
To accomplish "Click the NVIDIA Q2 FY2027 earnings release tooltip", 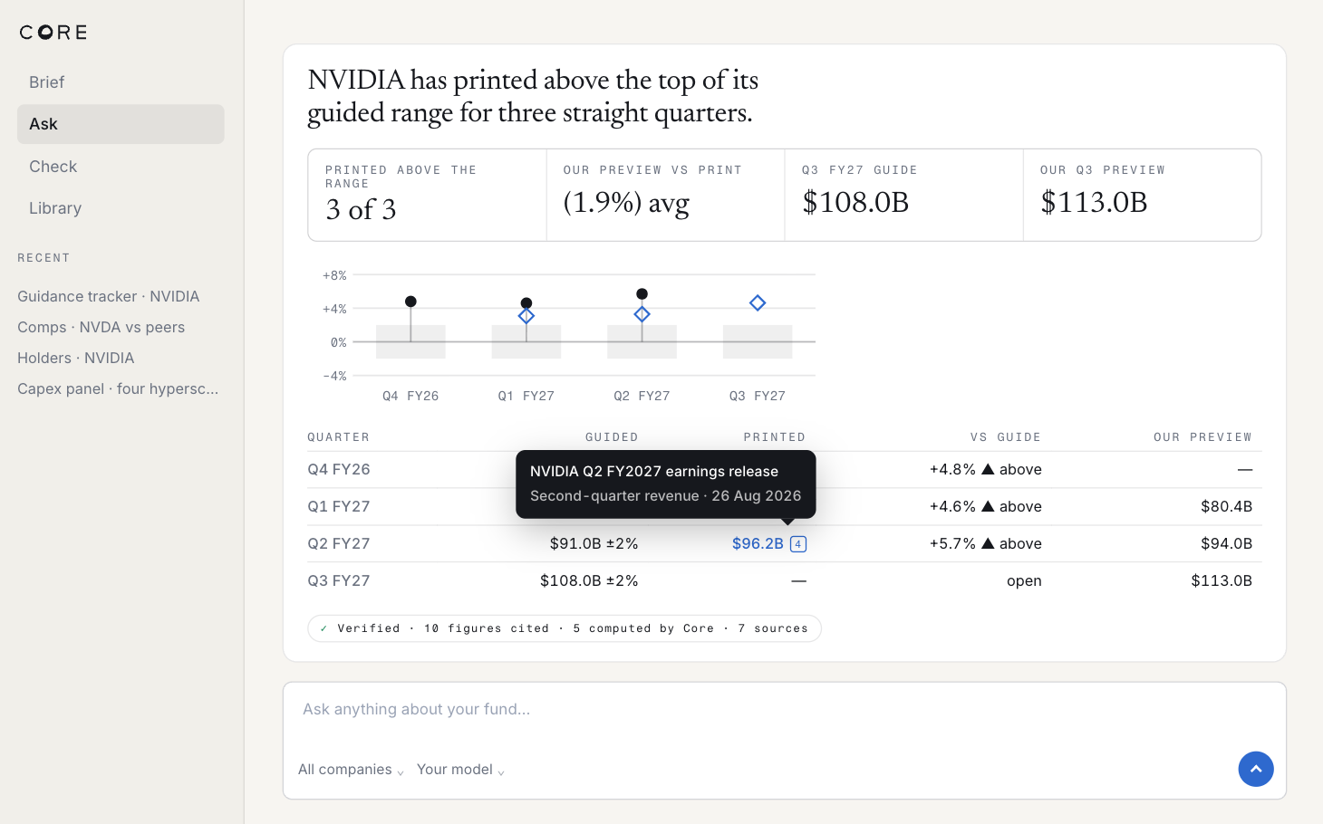I will point(666,484).
